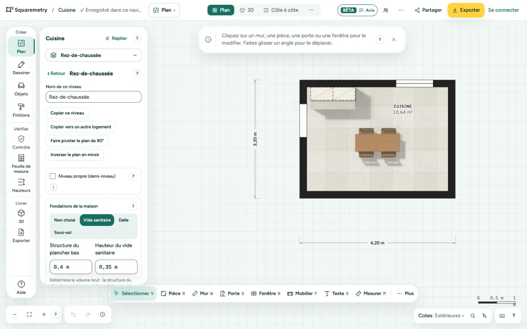This screenshot has height=329, width=527.
Task: Switch to the Côte à côte view
Action: point(281,10)
